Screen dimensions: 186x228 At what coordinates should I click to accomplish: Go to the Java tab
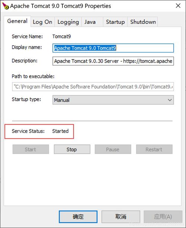click(92, 22)
